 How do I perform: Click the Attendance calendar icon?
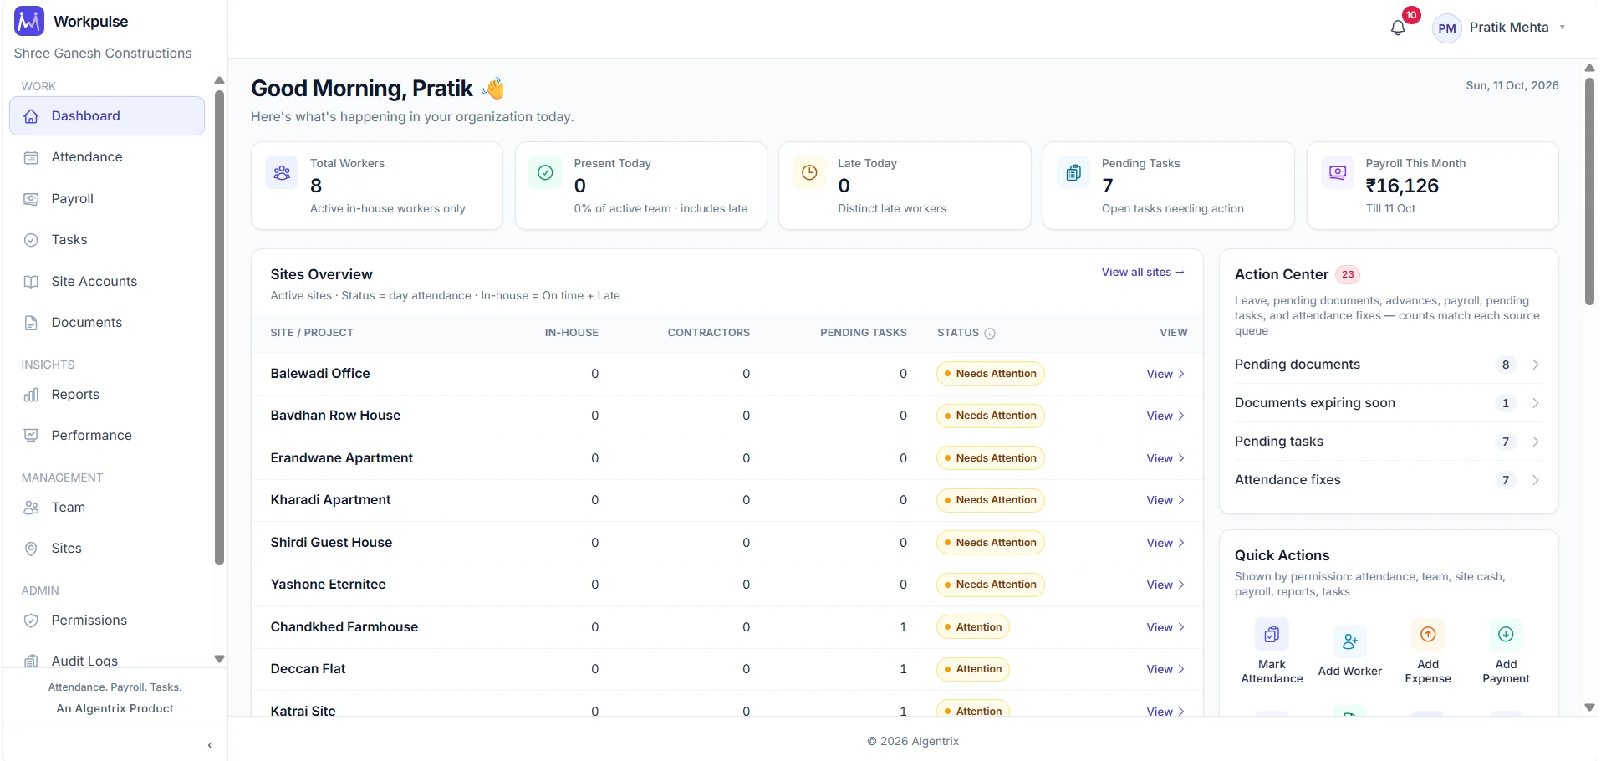pos(31,157)
